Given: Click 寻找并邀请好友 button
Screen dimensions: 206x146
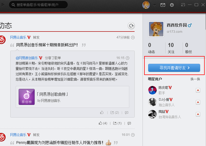Looking at the screenshot, I should coord(174,68).
